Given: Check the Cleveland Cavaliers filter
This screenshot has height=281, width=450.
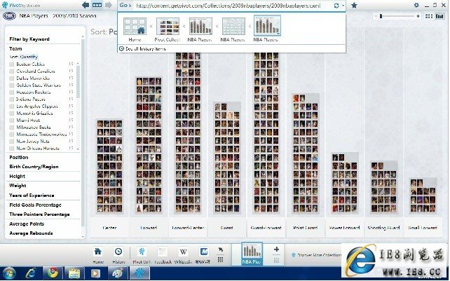Looking at the screenshot, I should (12, 71).
